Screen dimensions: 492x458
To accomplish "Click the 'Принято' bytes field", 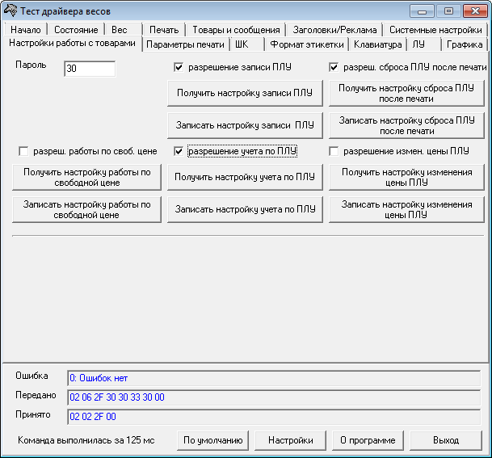I will (x=274, y=417).
